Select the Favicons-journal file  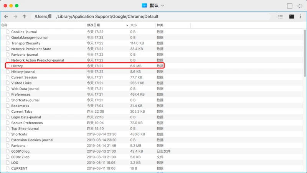tap(25, 55)
